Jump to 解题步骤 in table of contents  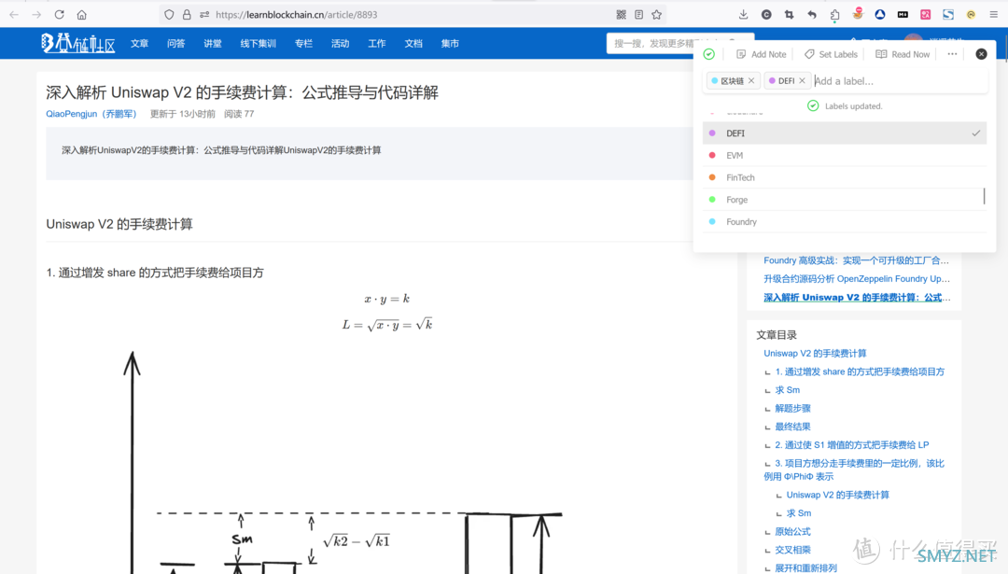[x=792, y=408]
